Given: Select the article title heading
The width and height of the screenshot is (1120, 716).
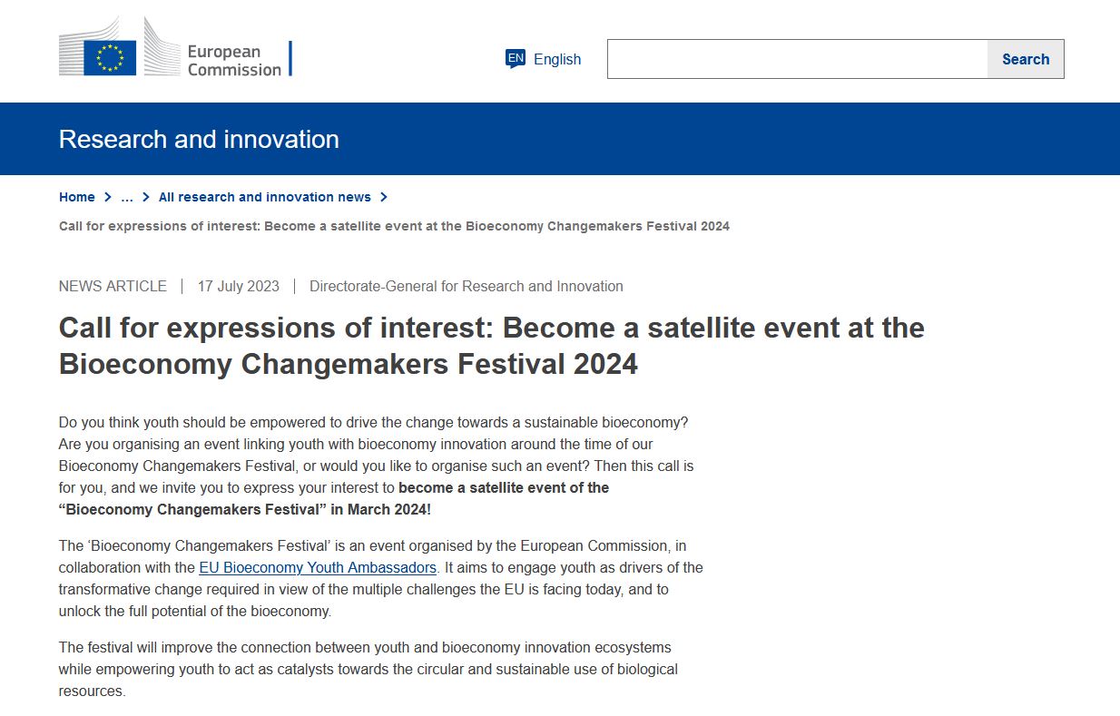Looking at the screenshot, I should 491,346.
